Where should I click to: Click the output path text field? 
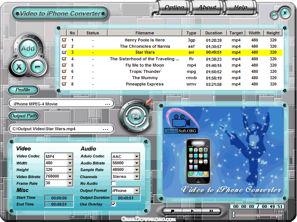[x=61, y=129]
